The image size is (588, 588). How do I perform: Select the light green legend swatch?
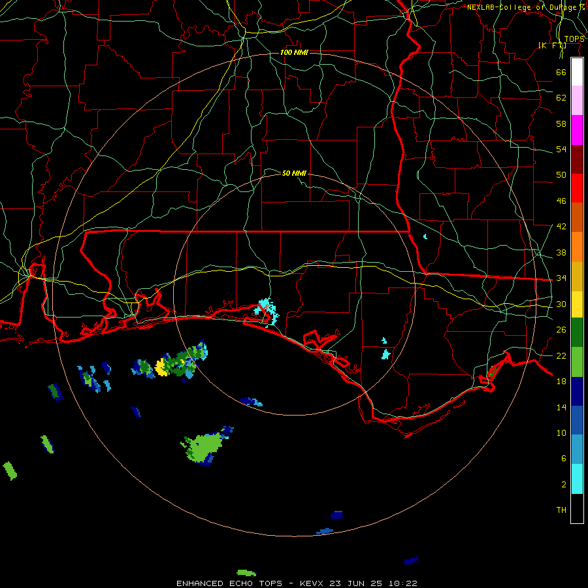(x=577, y=362)
